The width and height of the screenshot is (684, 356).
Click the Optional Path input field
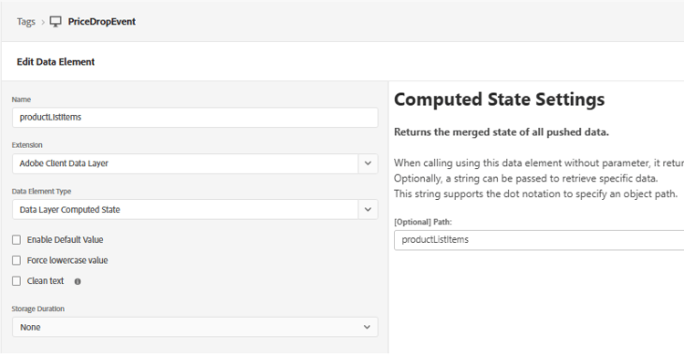(539, 240)
